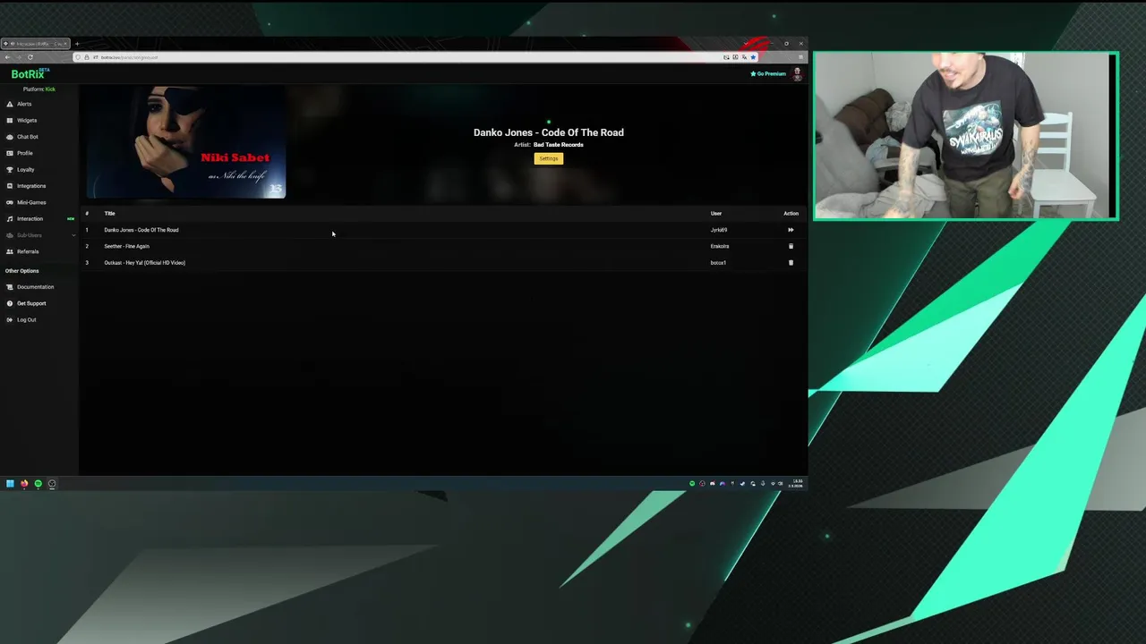Image resolution: width=1146 pixels, height=644 pixels.
Task: Click the Niki Sabet video thumbnail
Action: [186, 141]
